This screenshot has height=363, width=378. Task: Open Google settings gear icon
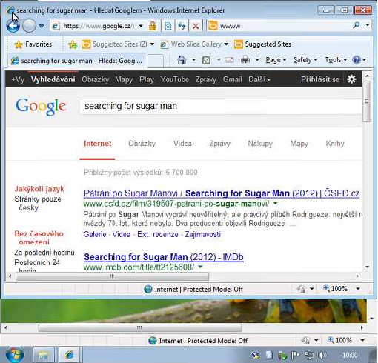pos(351,79)
